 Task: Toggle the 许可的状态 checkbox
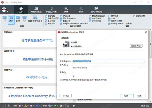coord(90,21)
